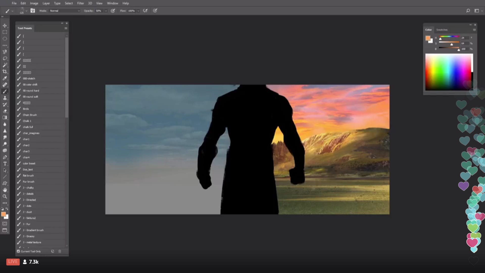Select the Crop tool
This screenshot has height=273, width=485.
pyautogui.click(x=5, y=72)
